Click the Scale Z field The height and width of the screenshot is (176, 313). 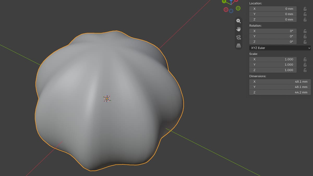click(273, 70)
